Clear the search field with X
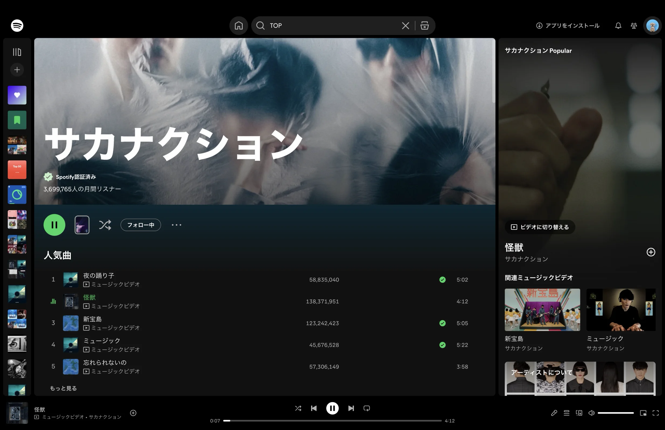The height and width of the screenshot is (430, 665). pyautogui.click(x=405, y=26)
